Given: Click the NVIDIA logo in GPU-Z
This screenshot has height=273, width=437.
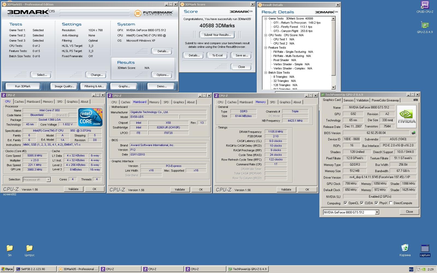Looking at the screenshot, I should click(406, 117).
